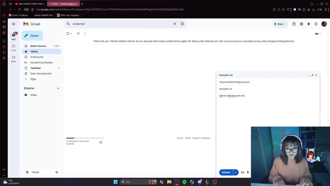Reload the current page

coord(19,10)
